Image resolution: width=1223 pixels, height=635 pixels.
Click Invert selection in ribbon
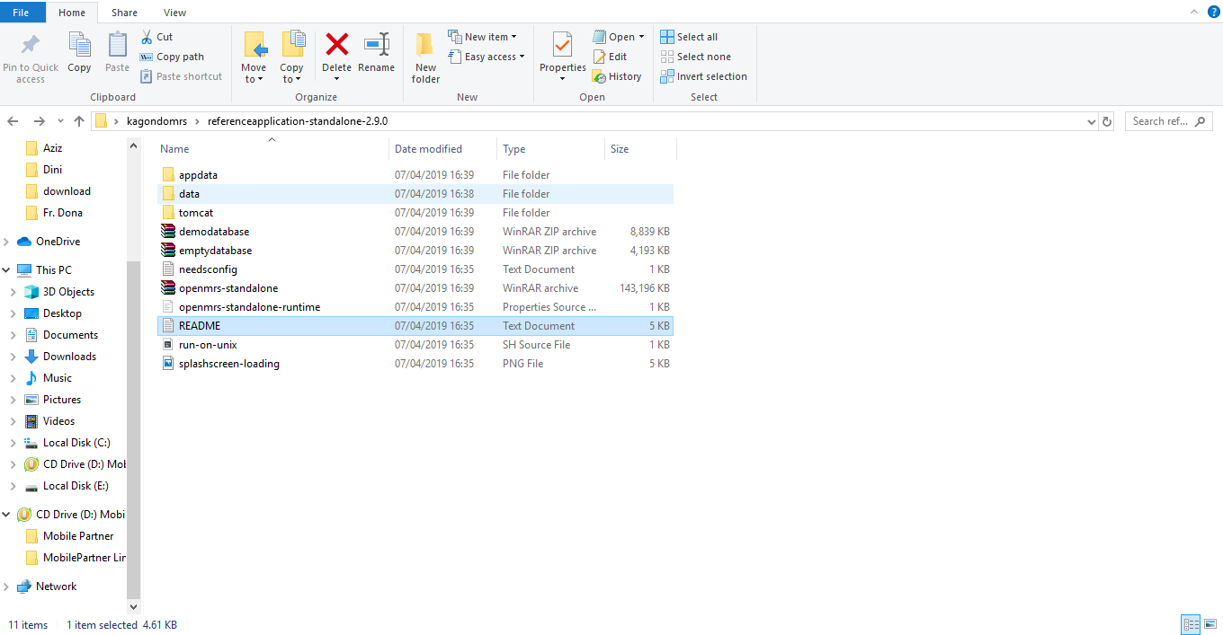(703, 76)
